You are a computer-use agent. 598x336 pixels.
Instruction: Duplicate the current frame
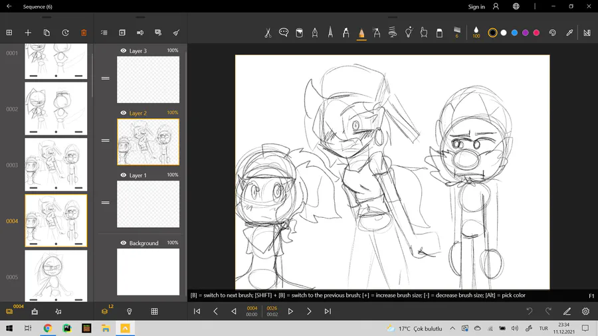47,33
